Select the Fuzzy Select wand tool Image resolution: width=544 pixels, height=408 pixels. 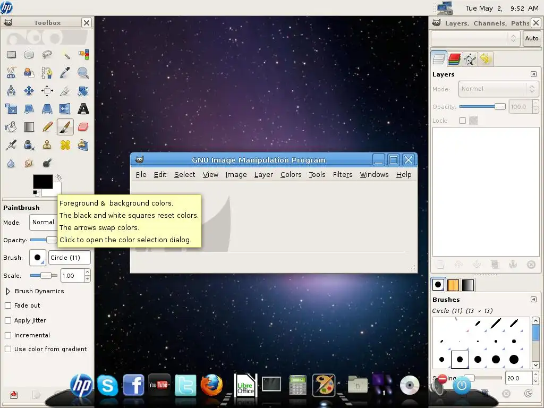[x=65, y=55]
